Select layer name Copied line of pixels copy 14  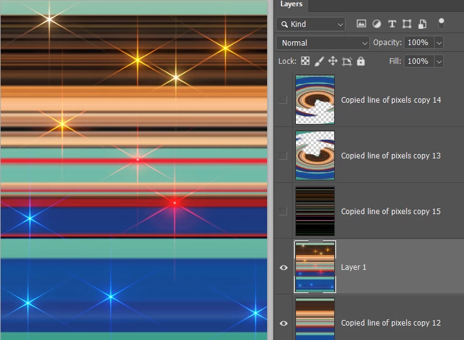tap(391, 100)
